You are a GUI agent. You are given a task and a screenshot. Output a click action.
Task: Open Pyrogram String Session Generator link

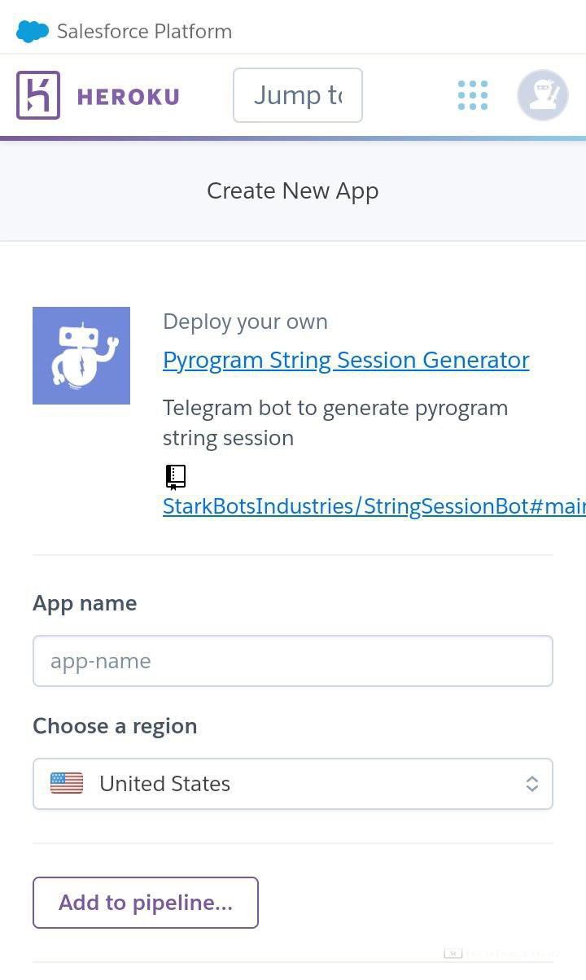click(346, 360)
